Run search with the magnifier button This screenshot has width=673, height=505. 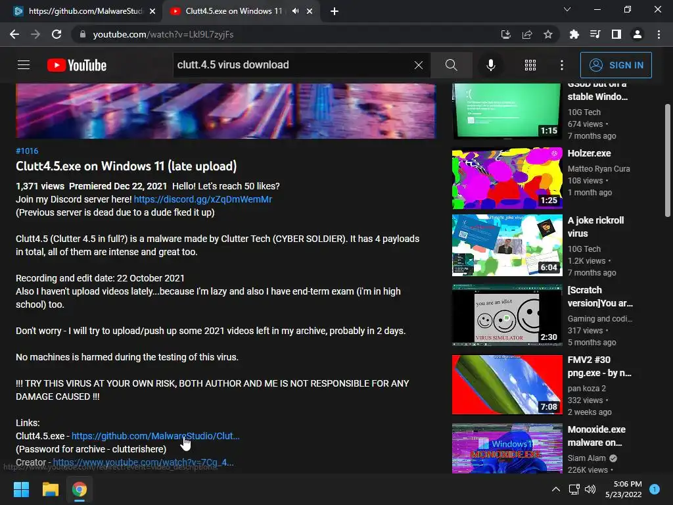point(451,65)
